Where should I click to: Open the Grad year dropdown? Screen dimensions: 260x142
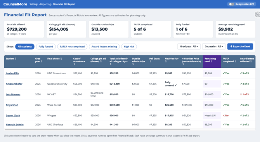tap(189, 47)
